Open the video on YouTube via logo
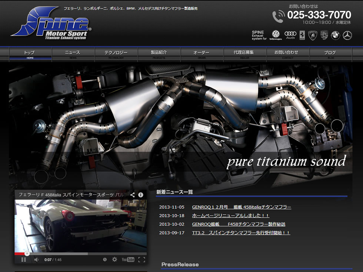Viewport: 363px width, 272px height. coord(128,259)
